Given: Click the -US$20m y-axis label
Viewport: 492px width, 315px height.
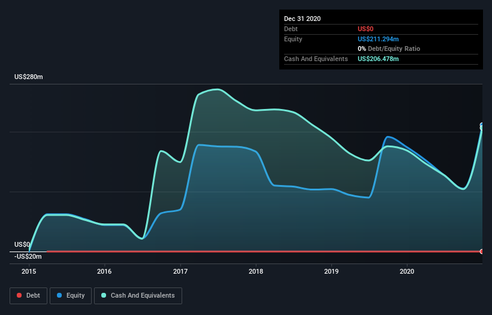Looking at the screenshot, I should [28, 256].
